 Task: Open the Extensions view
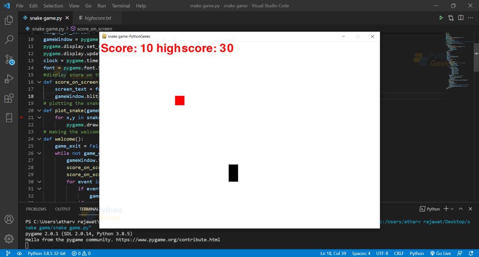(9, 98)
